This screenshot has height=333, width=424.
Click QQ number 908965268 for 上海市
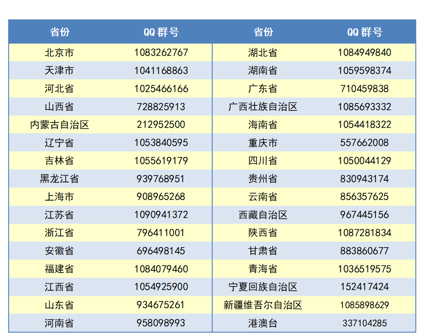(161, 197)
